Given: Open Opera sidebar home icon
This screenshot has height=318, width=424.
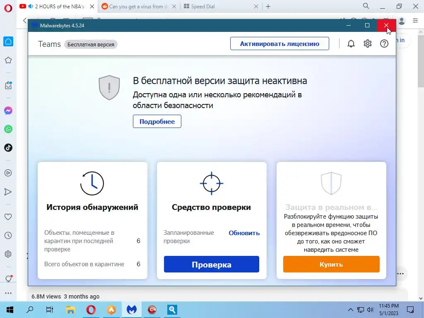Looking at the screenshot, I should point(8,41).
